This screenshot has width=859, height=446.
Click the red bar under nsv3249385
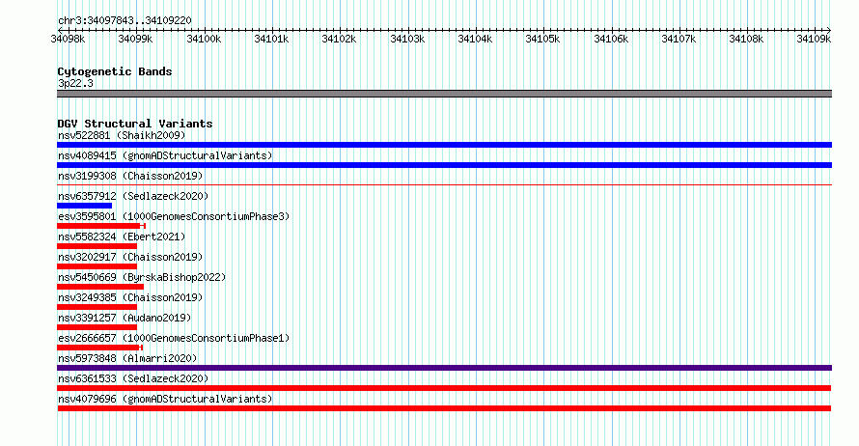(97, 307)
